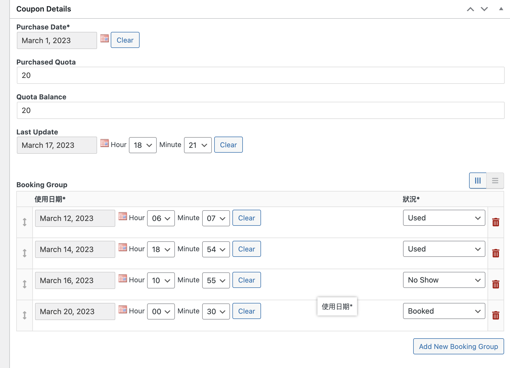This screenshot has height=368, width=510.
Task: Click the reorder handle for March 16 row
Action: tap(25, 284)
